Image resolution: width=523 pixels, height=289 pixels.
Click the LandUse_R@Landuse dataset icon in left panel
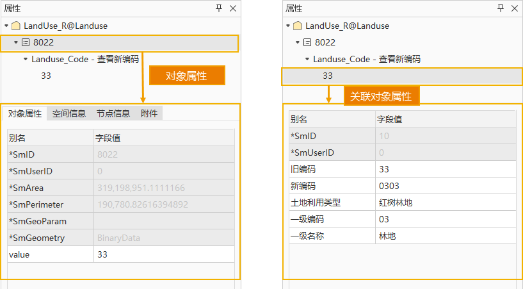(x=16, y=26)
